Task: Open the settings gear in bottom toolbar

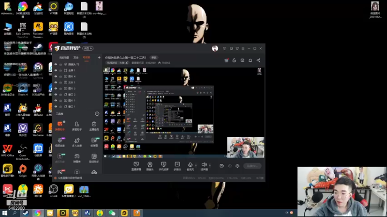Action: (x=237, y=166)
